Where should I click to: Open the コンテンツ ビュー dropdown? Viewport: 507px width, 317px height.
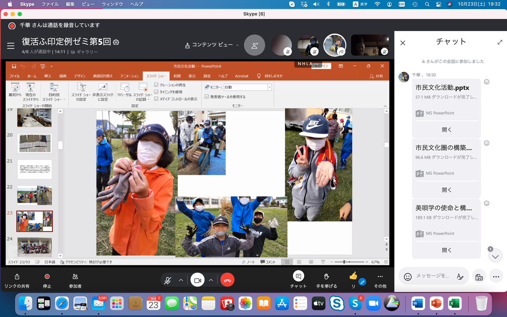(x=212, y=45)
